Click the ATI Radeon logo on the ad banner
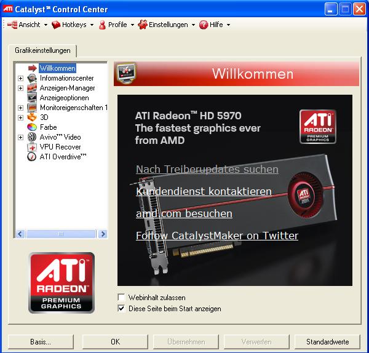This screenshot has width=369, height=353. (318, 127)
